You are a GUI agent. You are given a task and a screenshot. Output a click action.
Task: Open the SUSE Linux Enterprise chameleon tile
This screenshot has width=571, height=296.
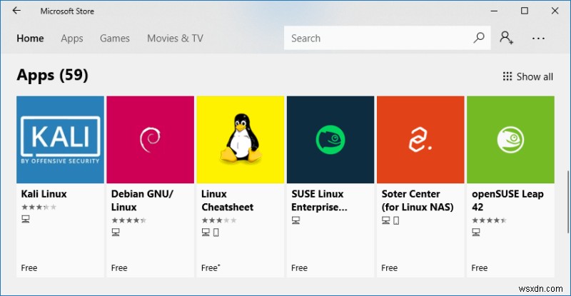(x=330, y=140)
